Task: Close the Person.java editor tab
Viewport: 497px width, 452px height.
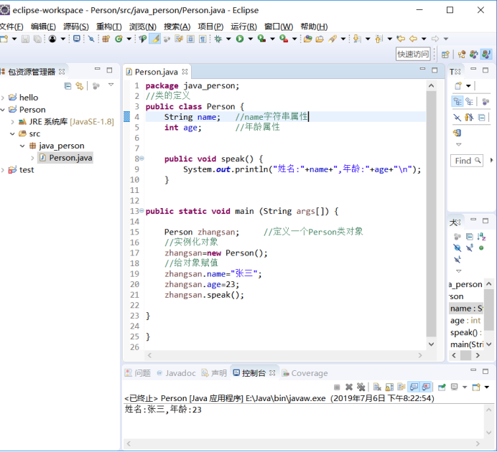Action: tap(185, 72)
